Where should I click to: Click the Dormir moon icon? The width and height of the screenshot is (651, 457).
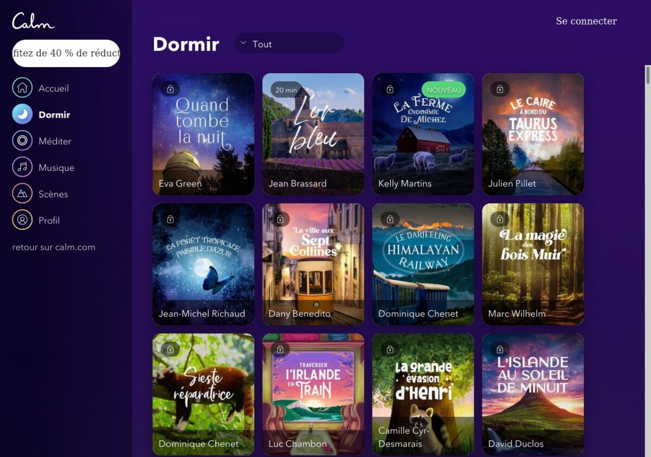coord(22,114)
